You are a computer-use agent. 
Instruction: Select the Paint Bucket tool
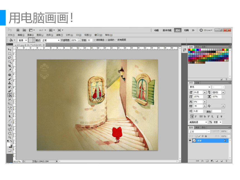10,95
